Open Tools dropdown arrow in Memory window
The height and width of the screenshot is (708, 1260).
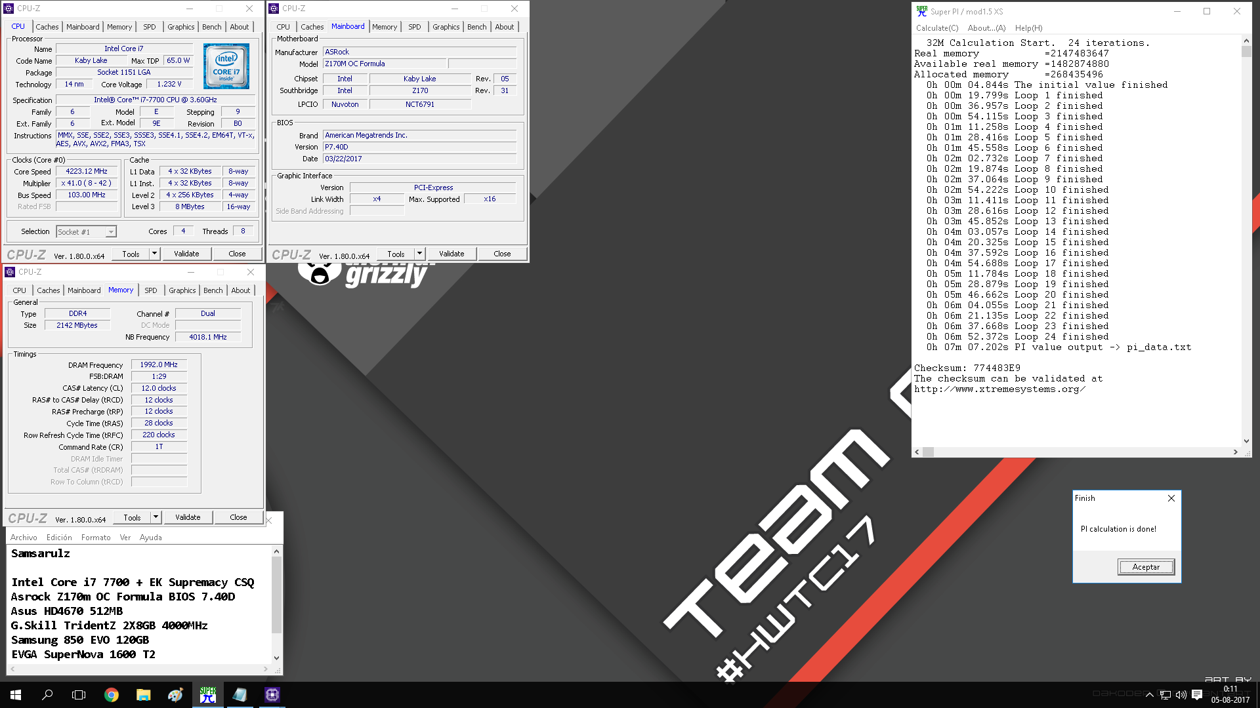pos(156,517)
